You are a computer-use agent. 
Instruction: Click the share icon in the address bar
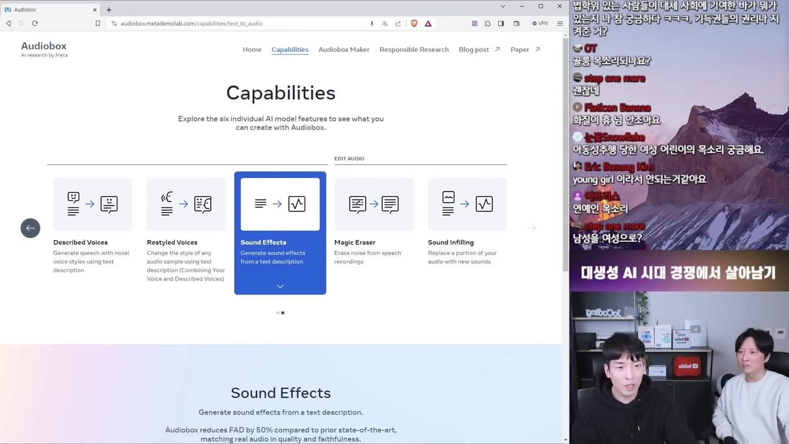[x=398, y=23]
